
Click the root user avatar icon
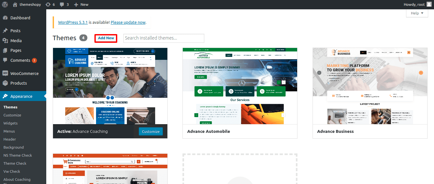point(429,5)
